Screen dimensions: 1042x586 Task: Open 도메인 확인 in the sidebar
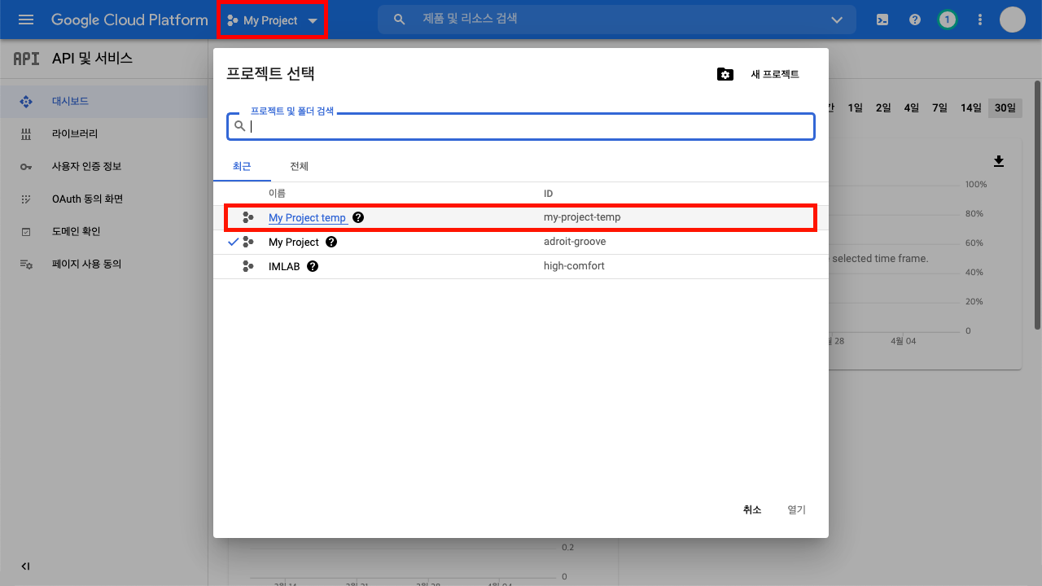tap(104, 231)
